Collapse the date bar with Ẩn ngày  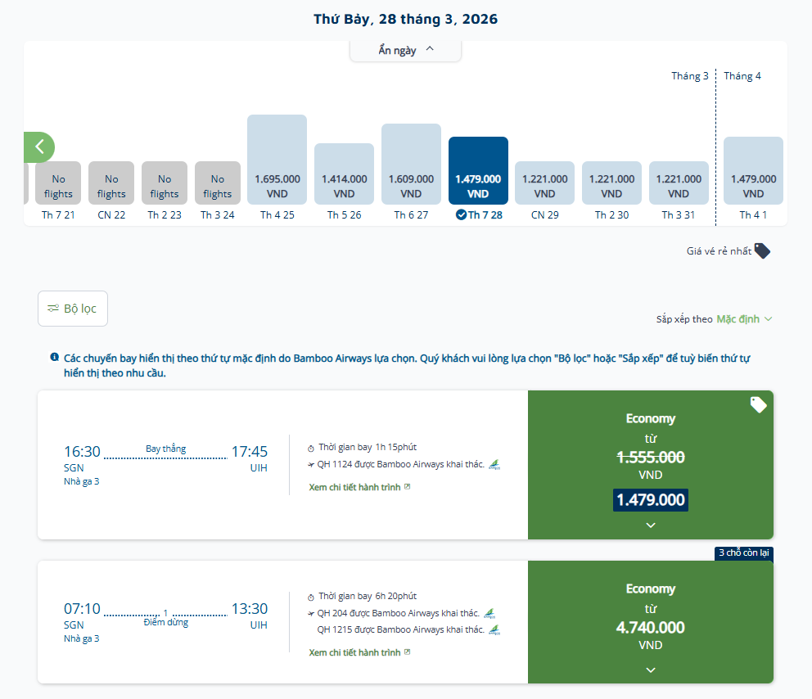pyautogui.click(x=406, y=50)
